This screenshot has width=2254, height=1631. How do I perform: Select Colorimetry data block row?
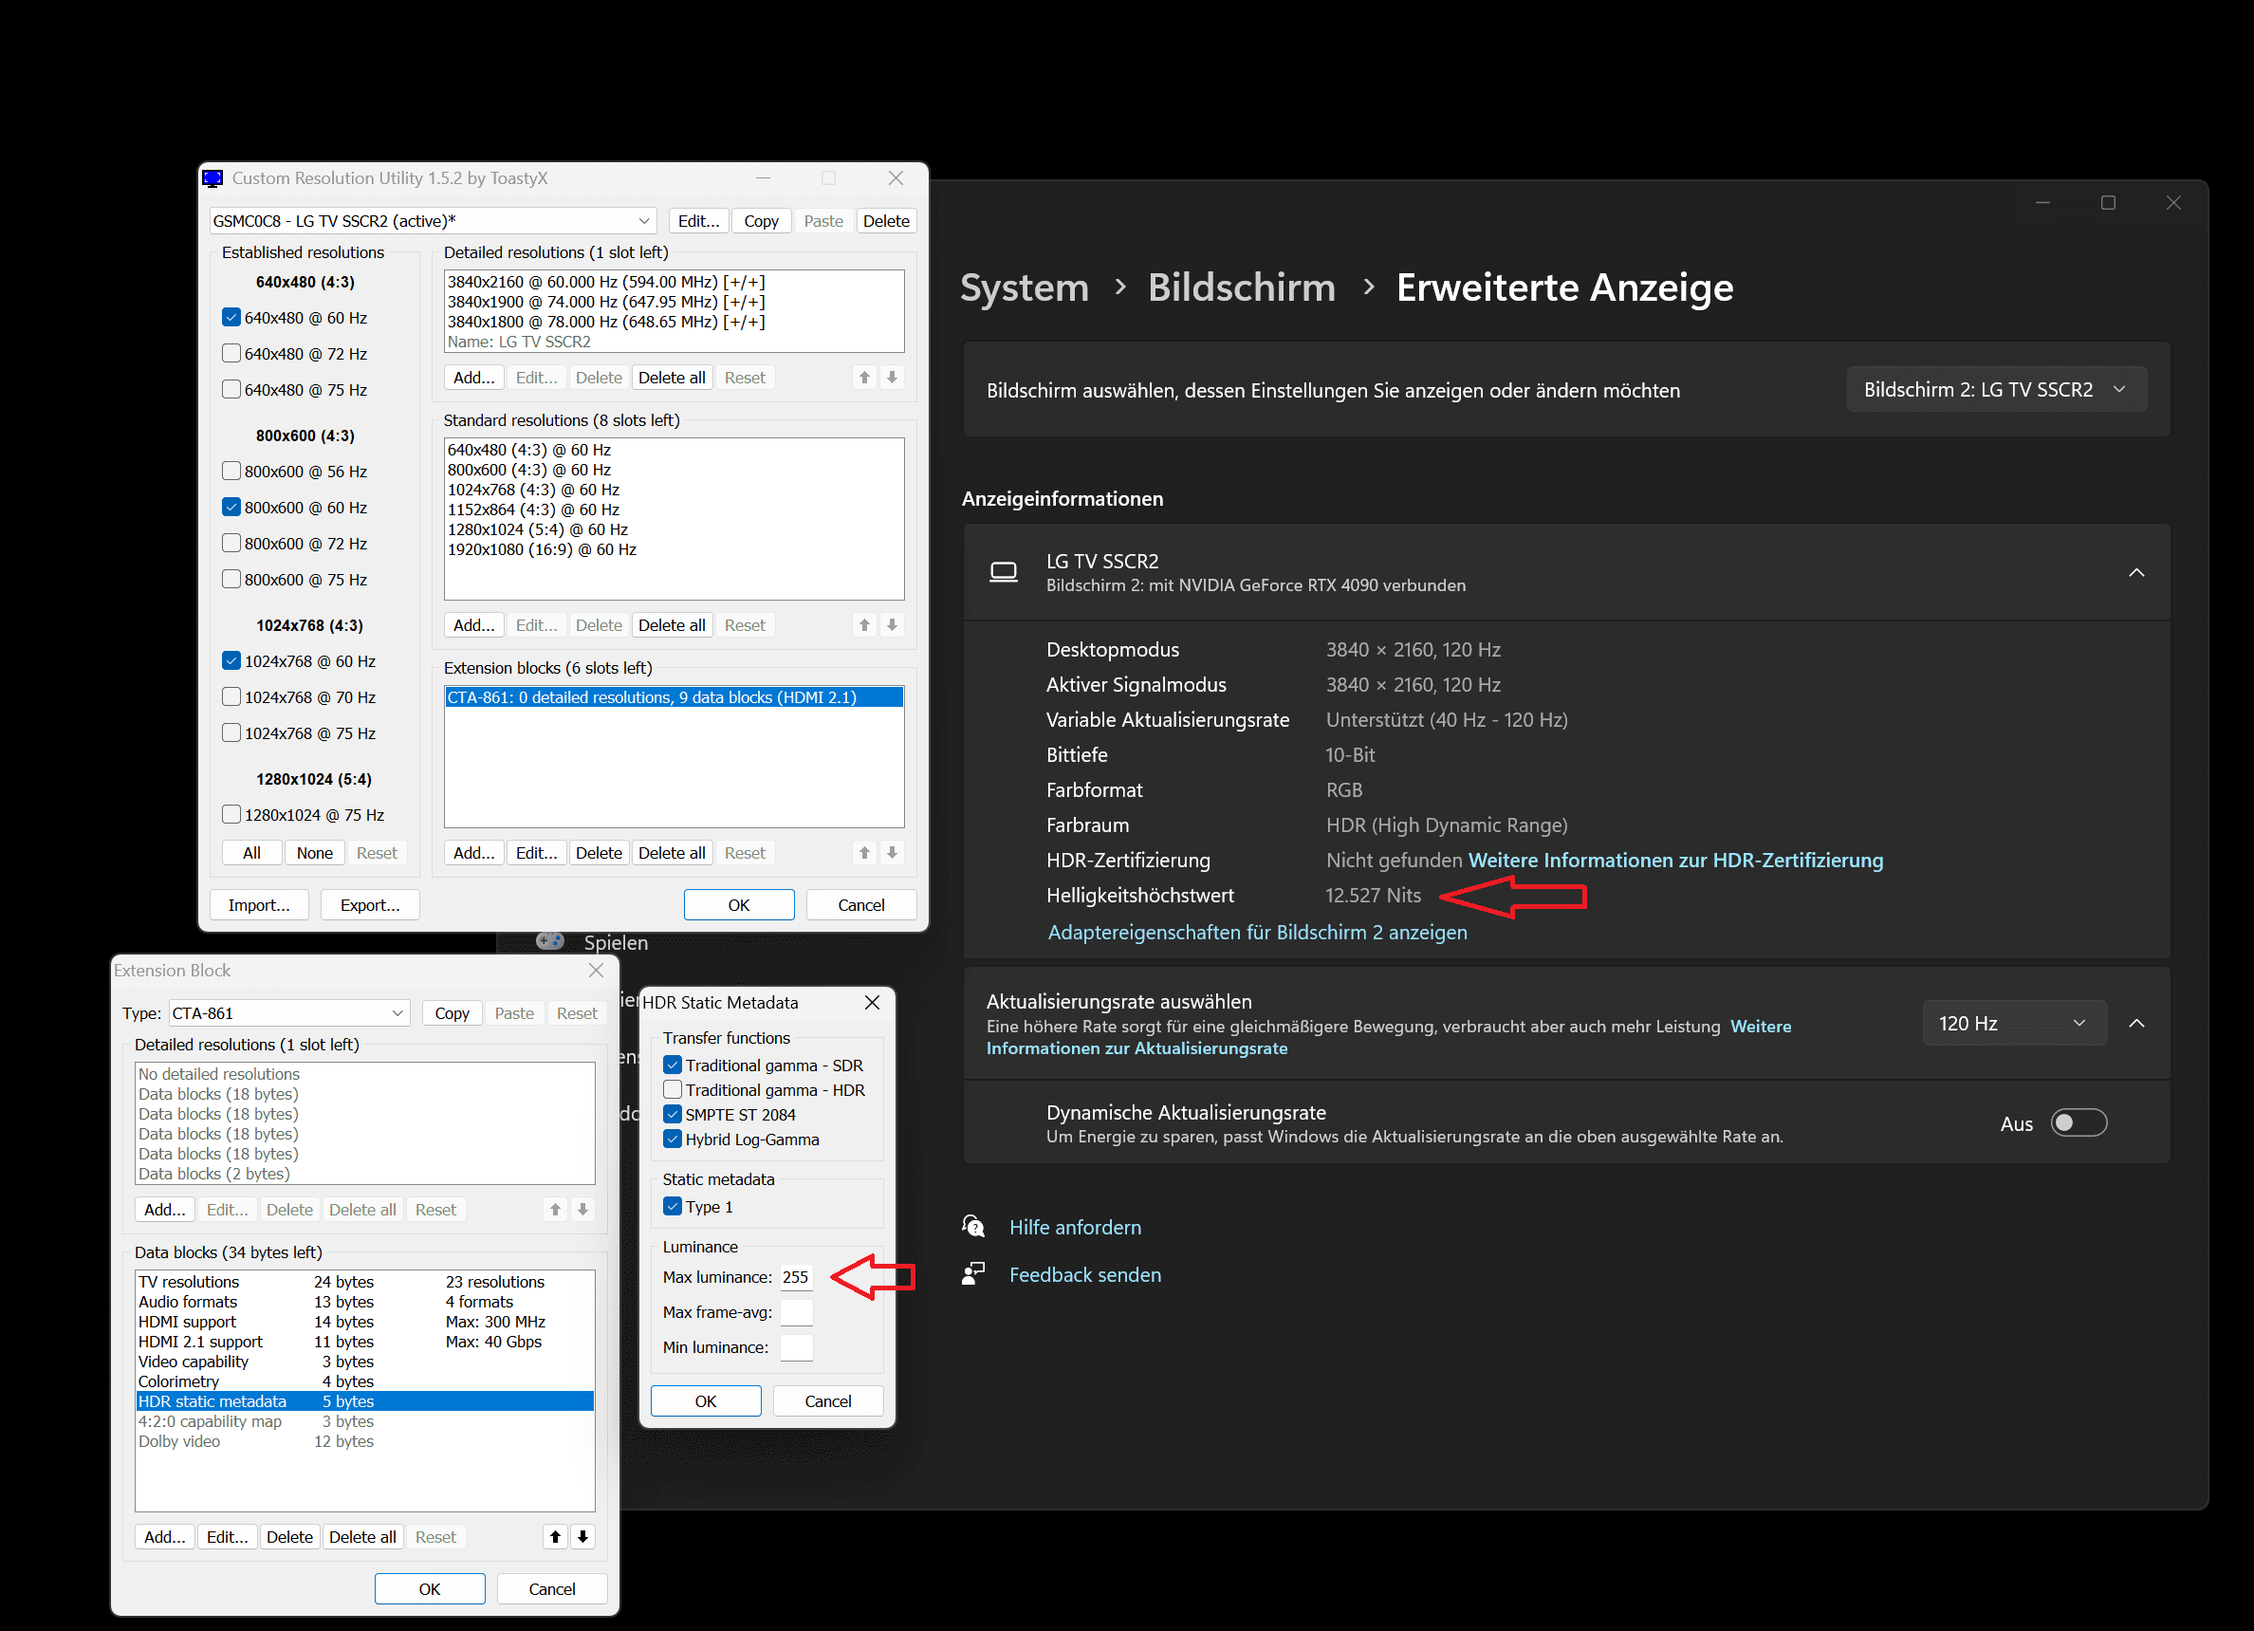(364, 1381)
